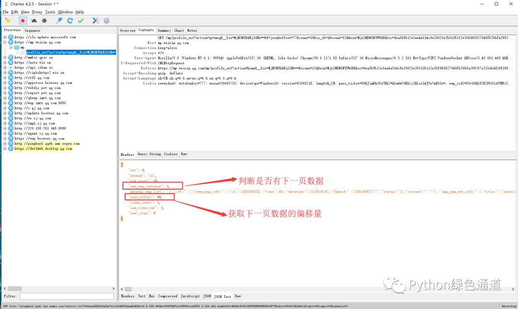Screen dimensions: 518x309
Task: Select the profile_ext?action=getmsg request row
Action: 71,52
